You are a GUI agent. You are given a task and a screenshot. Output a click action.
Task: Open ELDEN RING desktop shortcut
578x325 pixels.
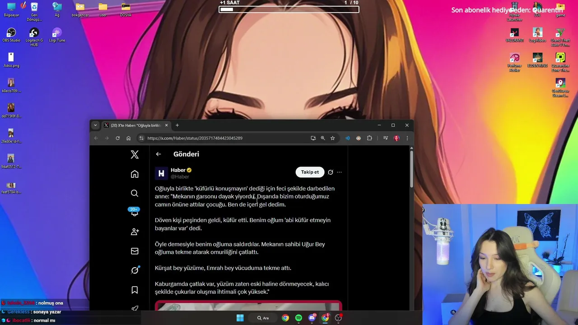pos(537,60)
